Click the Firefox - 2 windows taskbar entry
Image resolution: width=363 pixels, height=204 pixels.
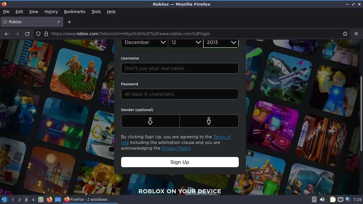(x=90, y=199)
